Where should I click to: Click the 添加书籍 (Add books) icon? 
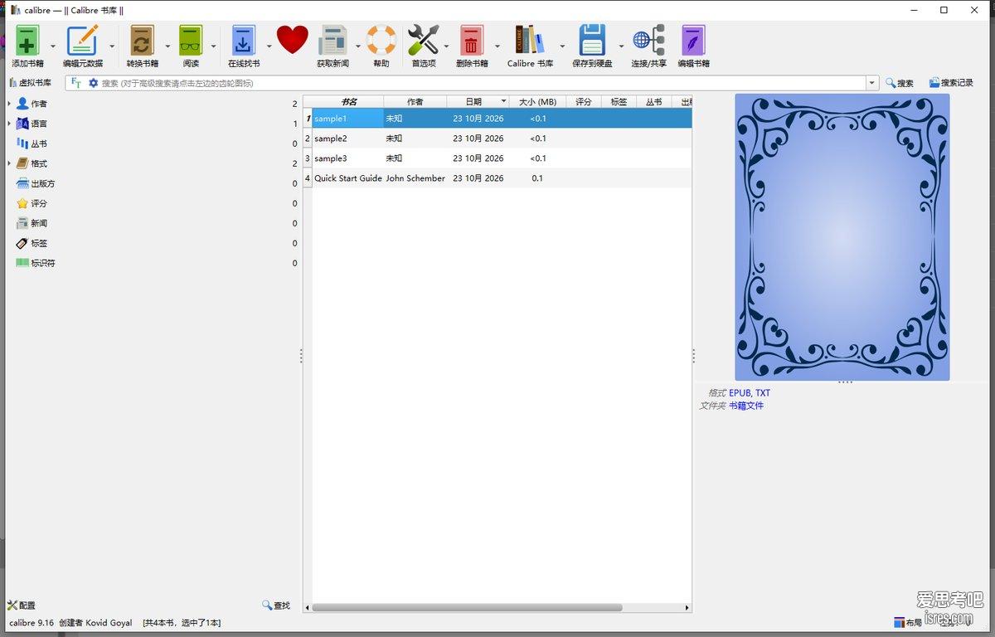tap(27, 41)
